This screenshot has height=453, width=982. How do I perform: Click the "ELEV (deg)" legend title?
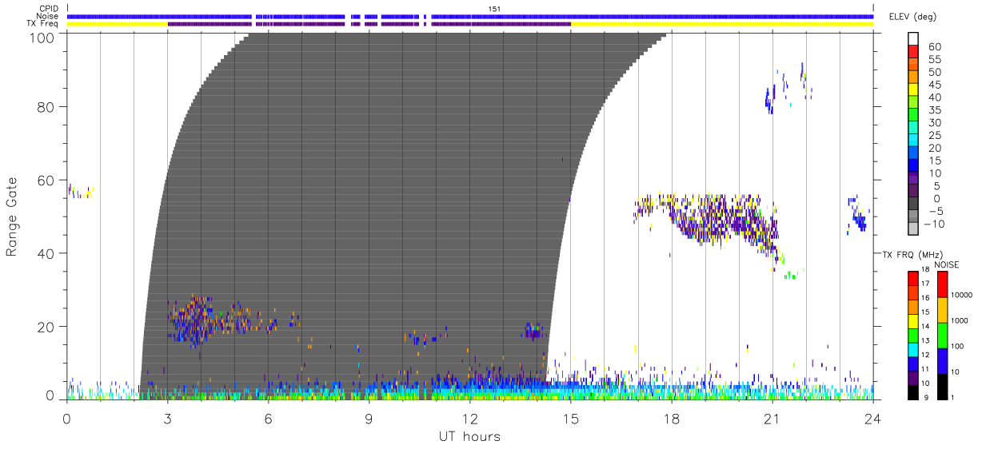(x=912, y=17)
